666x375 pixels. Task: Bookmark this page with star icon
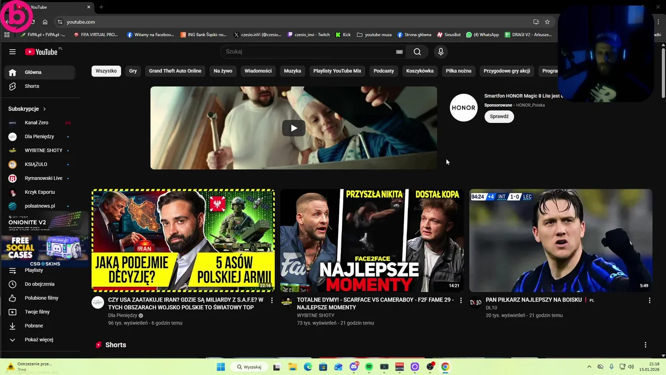point(547,22)
